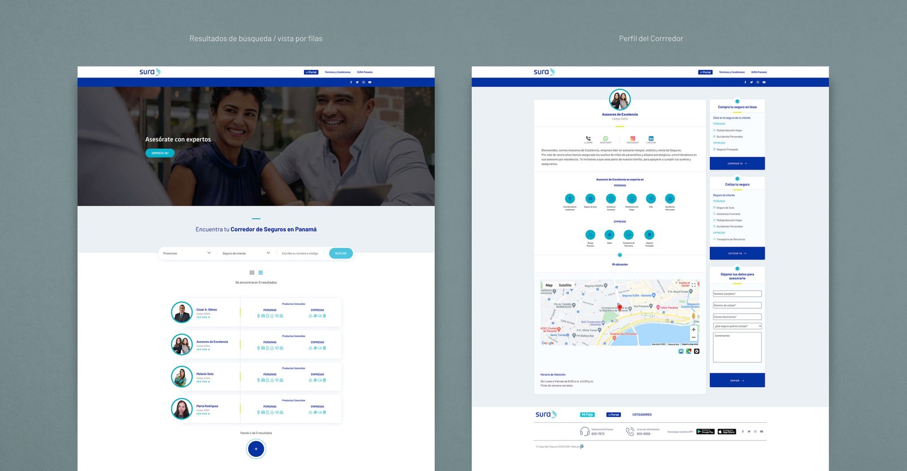The width and height of the screenshot is (907, 471).
Task: Click the Uber icon below the map
Action: point(697,351)
